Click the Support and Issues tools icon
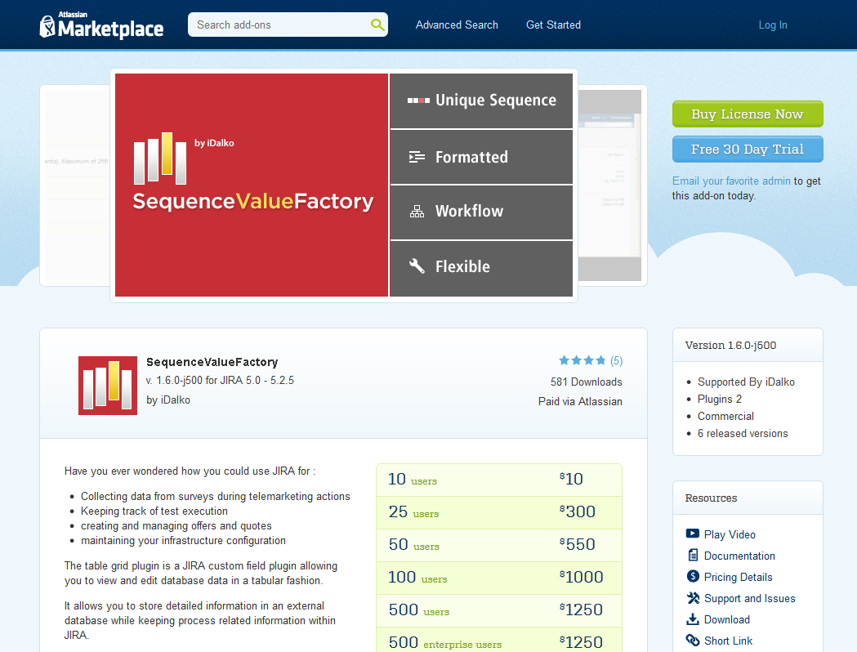 click(693, 598)
